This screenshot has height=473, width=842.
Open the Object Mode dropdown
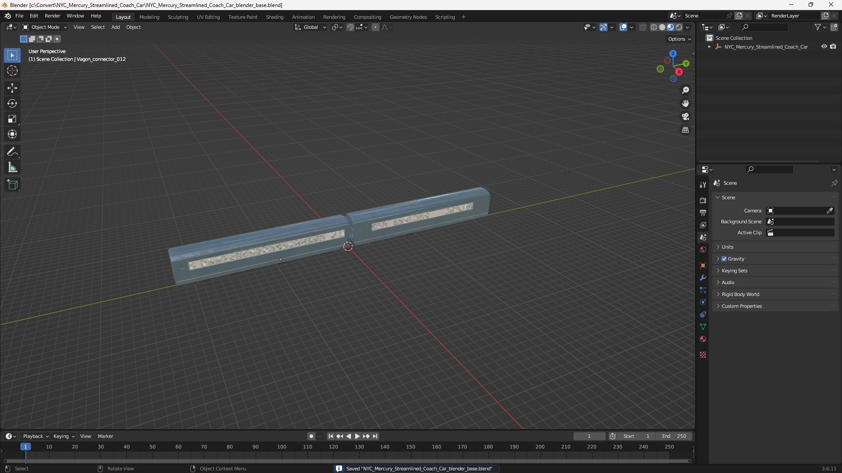[45, 27]
